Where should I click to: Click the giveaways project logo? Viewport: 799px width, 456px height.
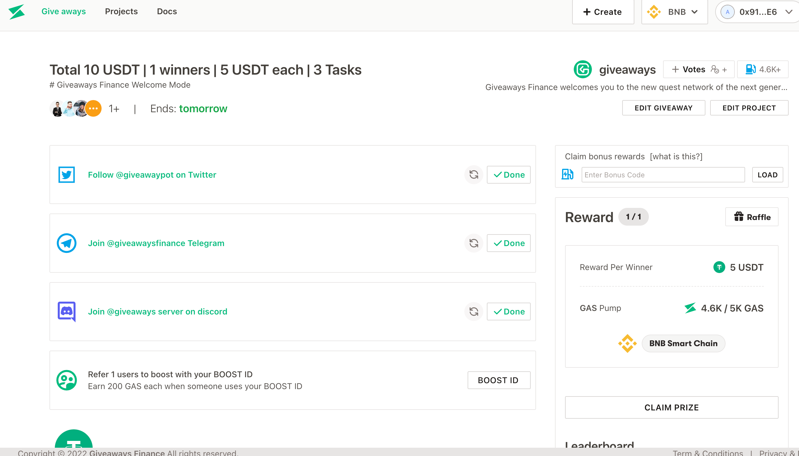(583, 69)
